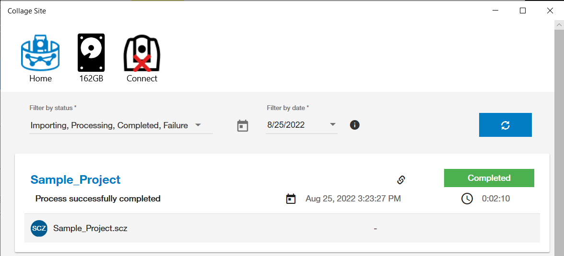
Task: Click the SCZ file badge icon
Action: point(39,228)
